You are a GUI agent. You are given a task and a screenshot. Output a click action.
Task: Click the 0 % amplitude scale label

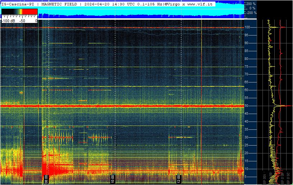coord(252,8)
